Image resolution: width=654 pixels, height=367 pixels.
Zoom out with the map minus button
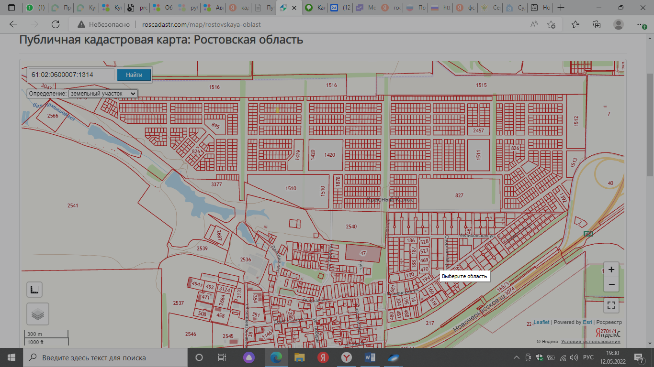click(x=611, y=285)
